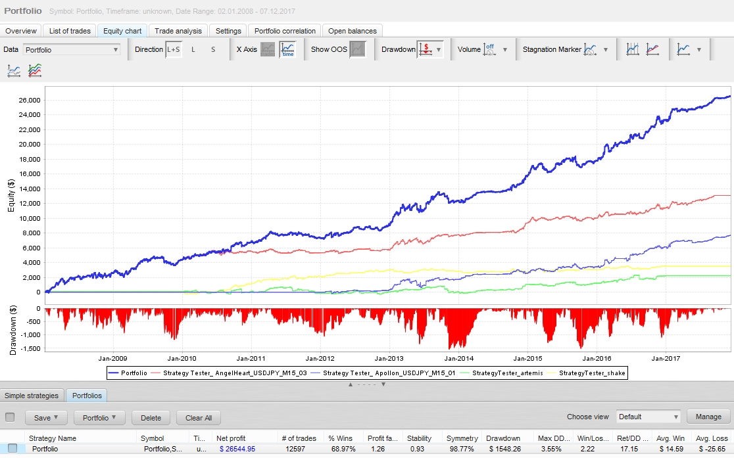Click the first chart icon in second toolbar row
Screen dimensions: 734x458
(14, 70)
